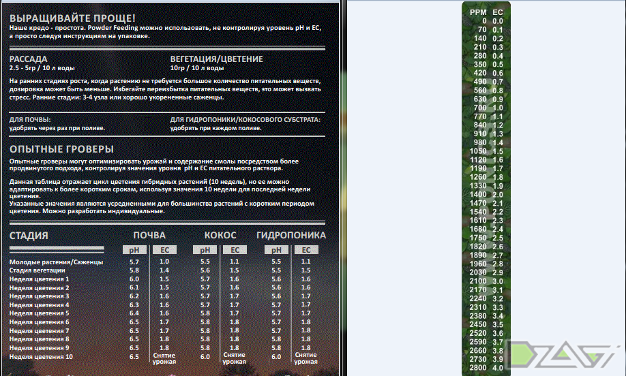Select the "ОПЫТНЫЕ ГРОВЕРЫ" heading

61,149
